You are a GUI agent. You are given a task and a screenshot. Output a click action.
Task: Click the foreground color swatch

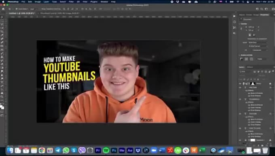(x=1, y=106)
